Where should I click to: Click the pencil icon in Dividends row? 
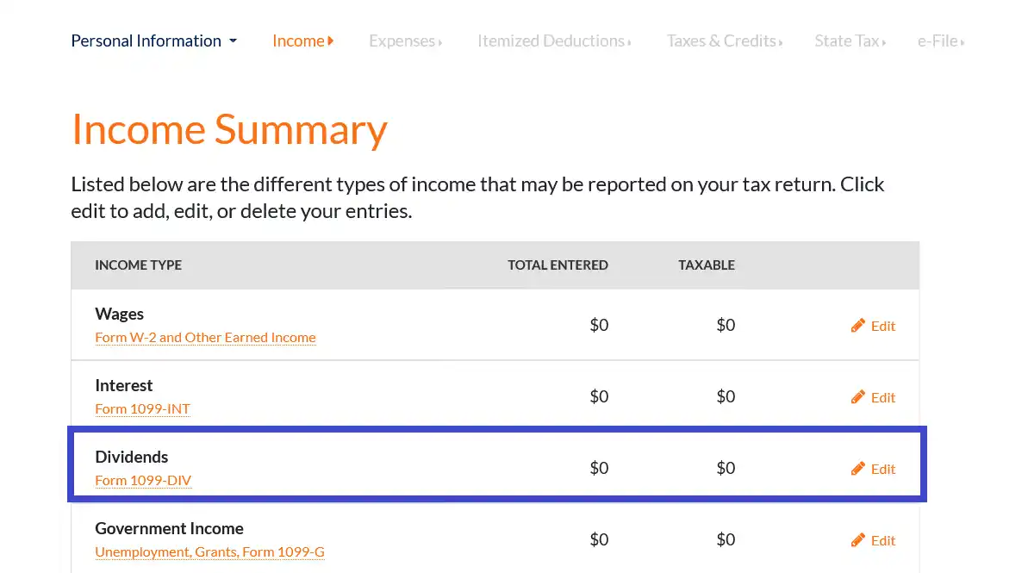(857, 469)
